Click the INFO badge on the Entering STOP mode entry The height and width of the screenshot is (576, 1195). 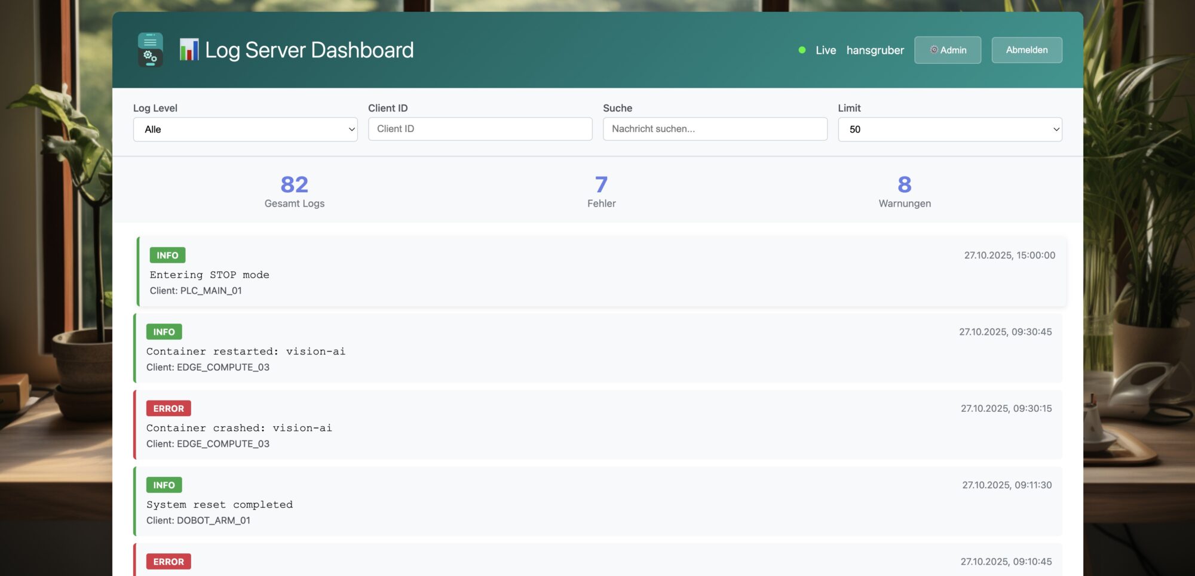click(167, 255)
